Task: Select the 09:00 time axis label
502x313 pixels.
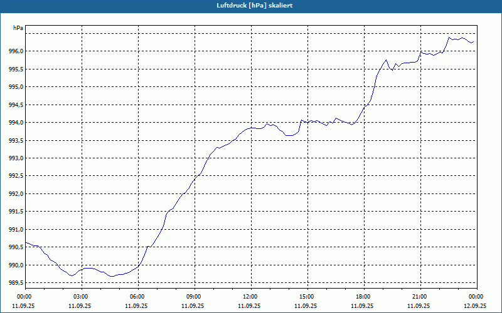Action: click(195, 297)
